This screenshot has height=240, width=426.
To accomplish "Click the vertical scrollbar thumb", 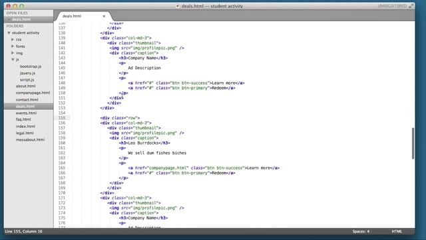I will click(x=413, y=143).
